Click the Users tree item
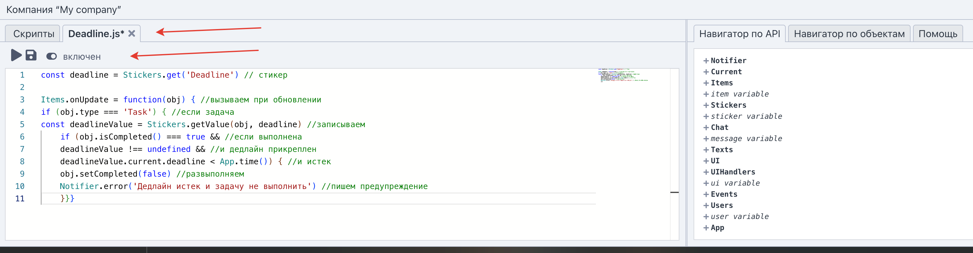Image resolution: width=973 pixels, height=253 pixels. pyautogui.click(x=721, y=205)
